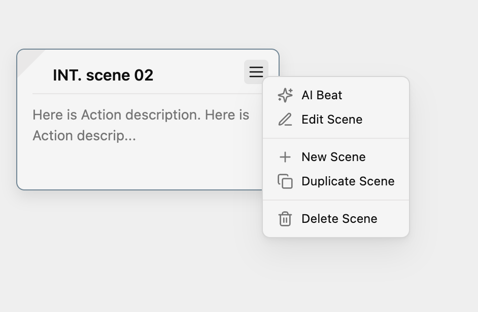Click the Edit Scene pencil icon
This screenshot has width=478, height=312.
tap(285, 120)
